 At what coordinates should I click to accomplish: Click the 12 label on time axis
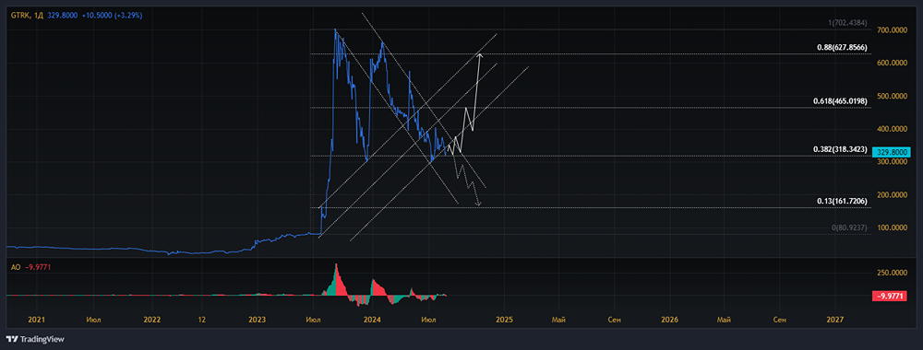202,320
